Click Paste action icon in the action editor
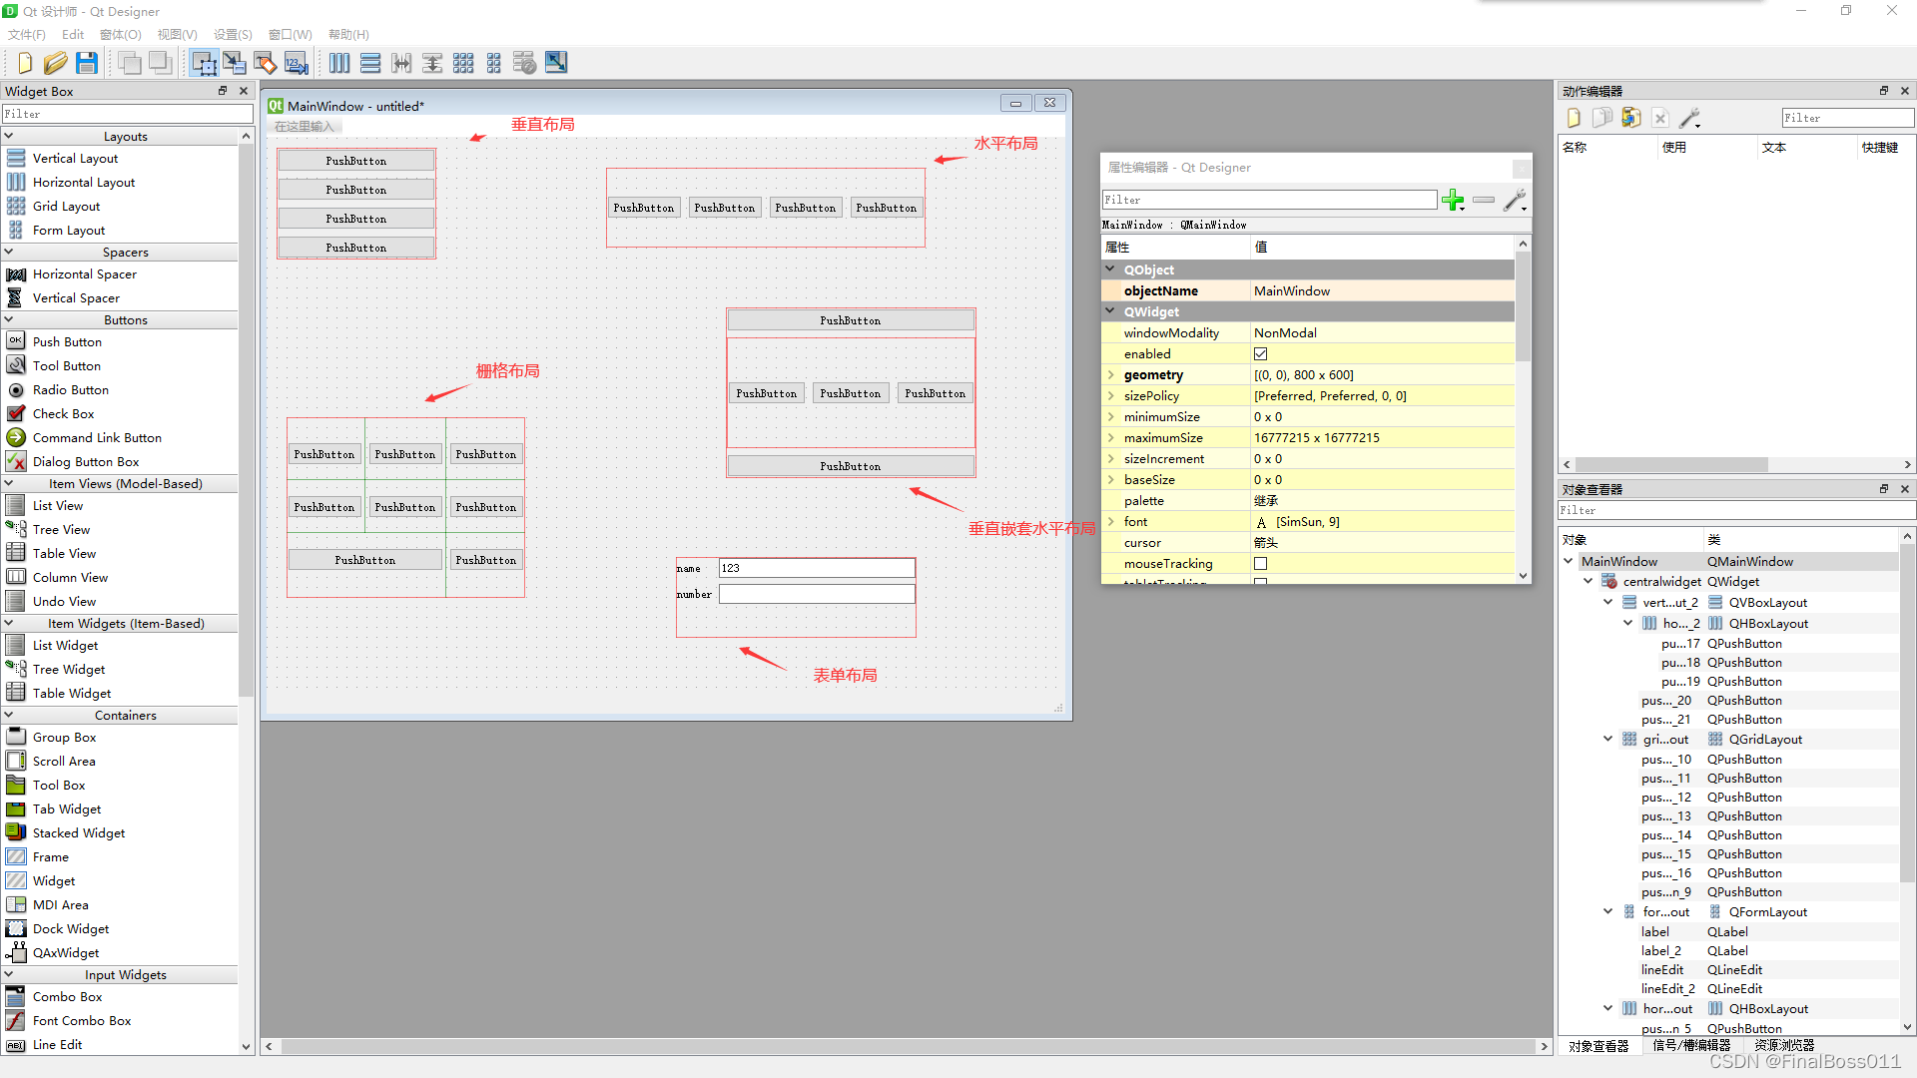The image size is (1917, 1078). 1631,118
